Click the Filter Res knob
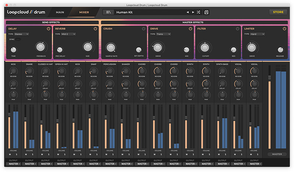Screen dimensions: 294x172 pos(233,50)
